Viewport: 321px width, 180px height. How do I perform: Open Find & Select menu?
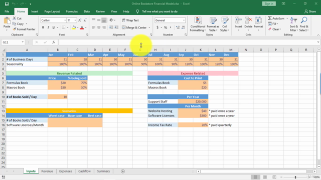304,24
